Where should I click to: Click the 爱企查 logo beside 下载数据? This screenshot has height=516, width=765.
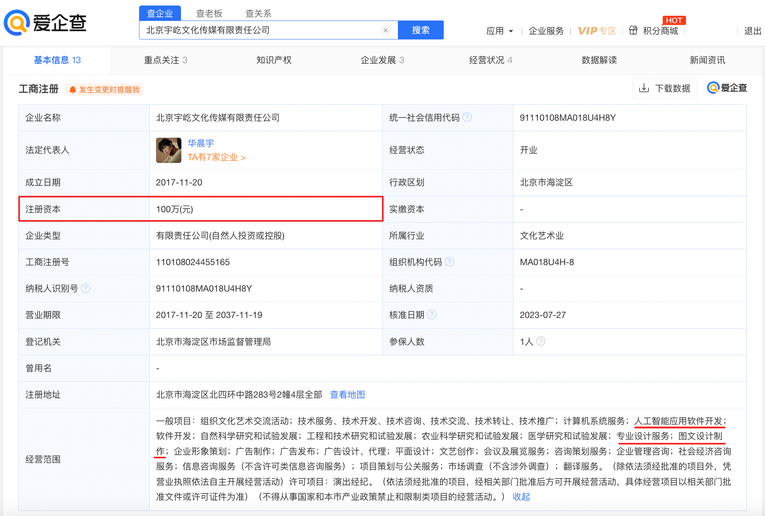click(x=727, y=88)
